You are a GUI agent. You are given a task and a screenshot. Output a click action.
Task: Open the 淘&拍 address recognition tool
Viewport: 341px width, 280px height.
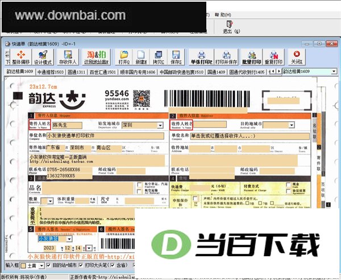click(96, 57)
